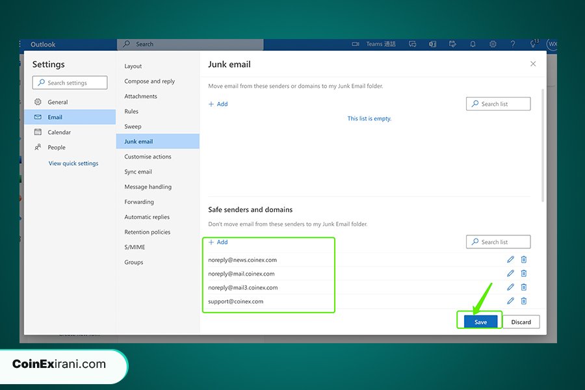Open the notifications bell
This screenshot has height=390, width=585.
click(473, 44)
